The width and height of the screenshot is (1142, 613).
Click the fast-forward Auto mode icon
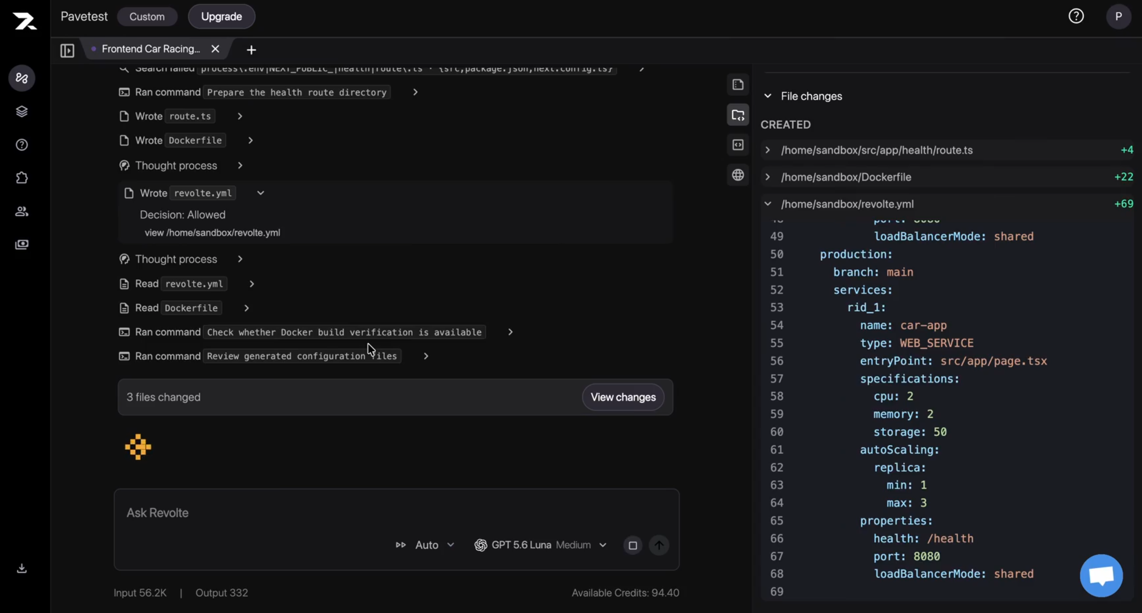click(401, 545)
